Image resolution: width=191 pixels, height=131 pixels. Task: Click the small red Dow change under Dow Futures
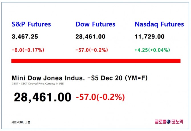tap(92, 50)
